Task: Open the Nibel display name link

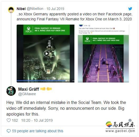Action: (x=21, y=9)
